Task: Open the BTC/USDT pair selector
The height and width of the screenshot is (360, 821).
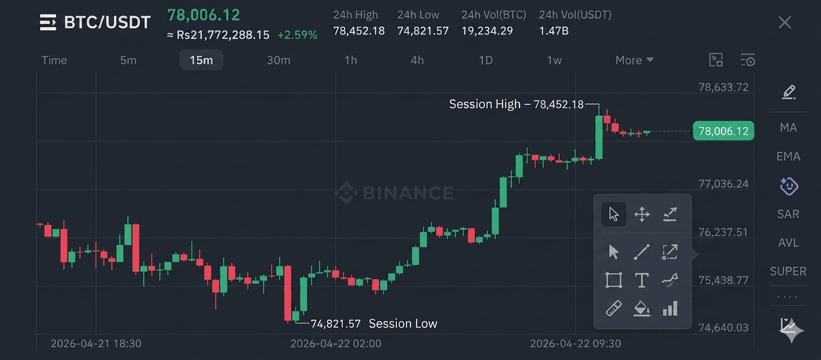Action: pos(107,22)
